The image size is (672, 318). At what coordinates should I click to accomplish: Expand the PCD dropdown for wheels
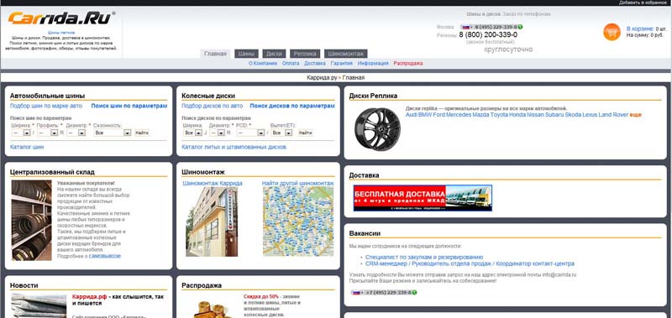(250, 133)
